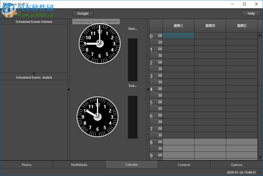This screenshot has width=263, height=176.
Task: Select the 星期三 column header
Action: [x=179, y=26]
